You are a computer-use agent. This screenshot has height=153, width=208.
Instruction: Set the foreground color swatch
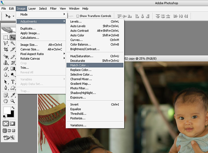(x=7, y=111)
